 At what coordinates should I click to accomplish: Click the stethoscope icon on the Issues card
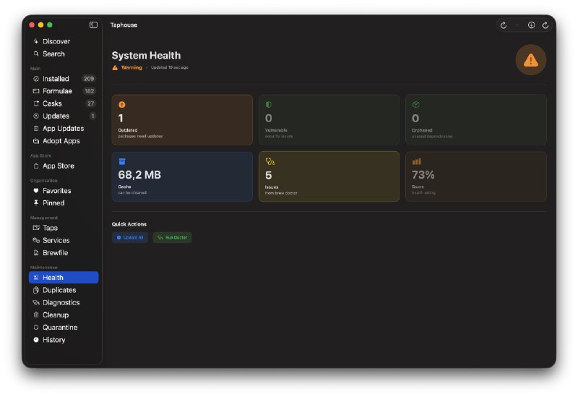click(x=269, y=162)
